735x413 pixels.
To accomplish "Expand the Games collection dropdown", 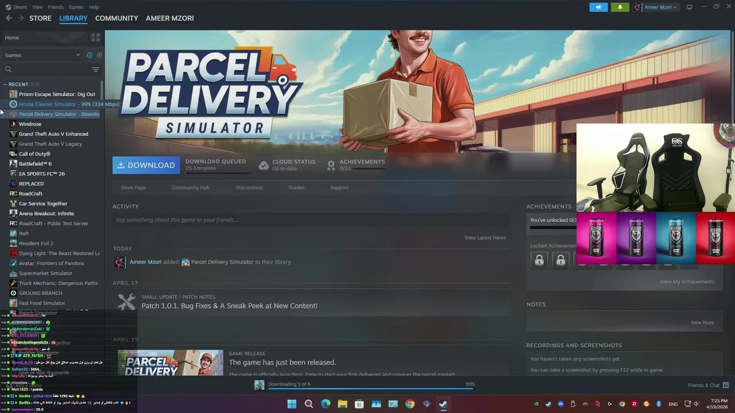I will pos(78,55).
